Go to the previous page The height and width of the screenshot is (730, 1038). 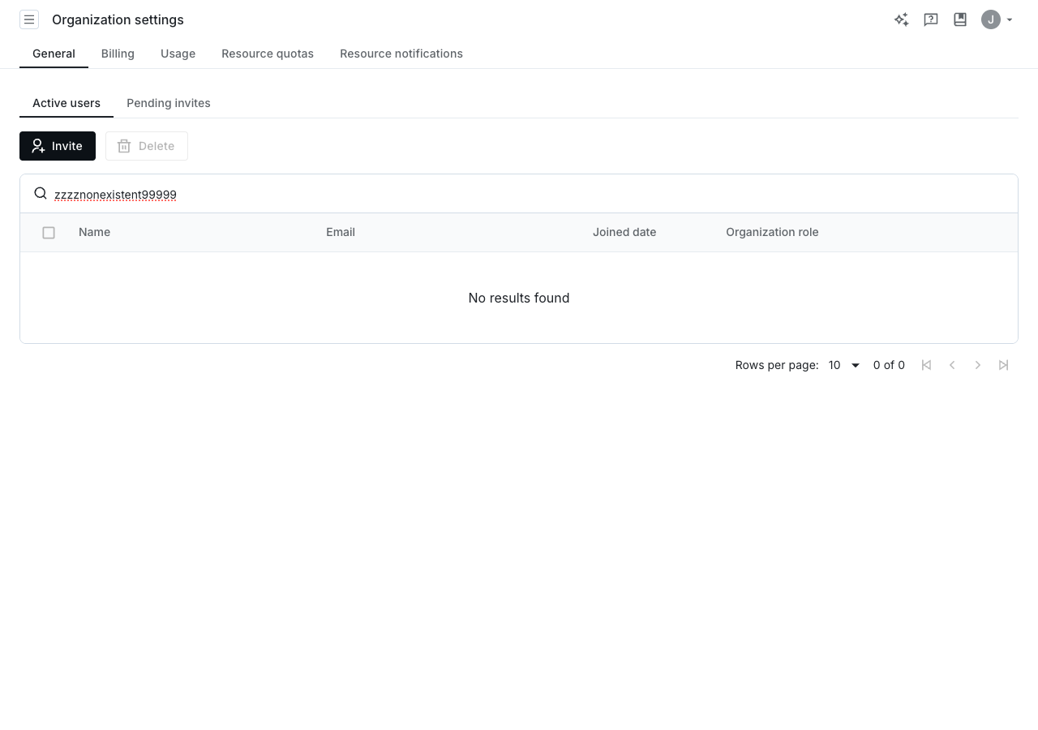[x=952, y=365]
